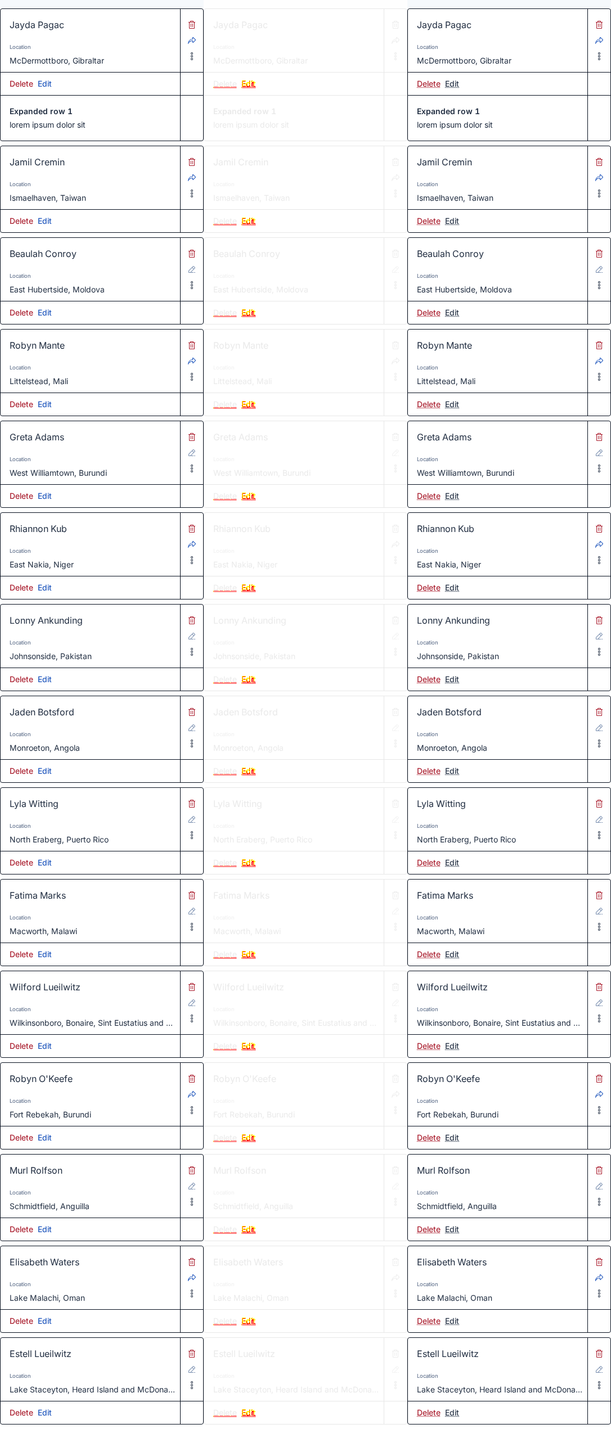Click the underlined Edit link under Lyla Witting, rightmost panel
The width and height of the screenshot is (611, 1429).
tap(452, 863)
